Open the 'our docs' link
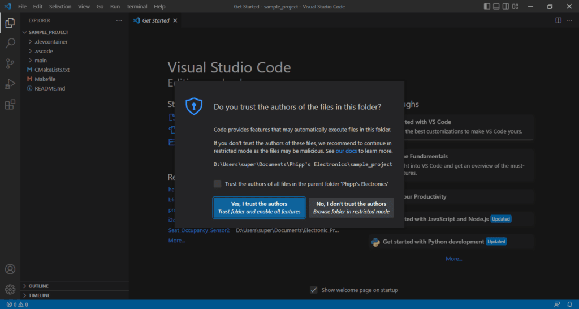This screenshot has width=579, height=309. [347, 151]
